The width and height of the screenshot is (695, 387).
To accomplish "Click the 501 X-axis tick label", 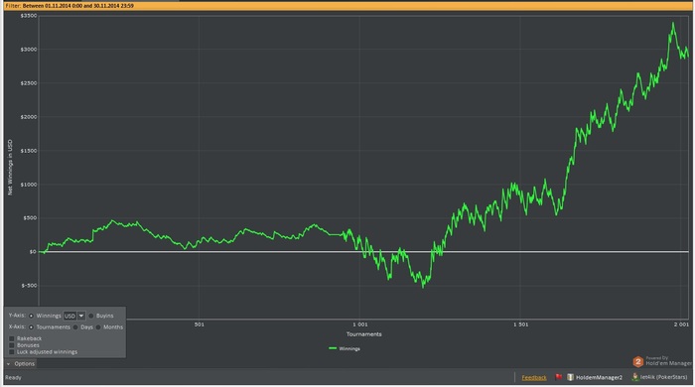I will pos(200,324).
